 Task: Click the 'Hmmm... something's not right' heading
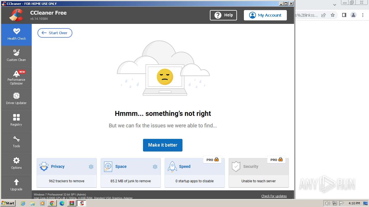163,114
